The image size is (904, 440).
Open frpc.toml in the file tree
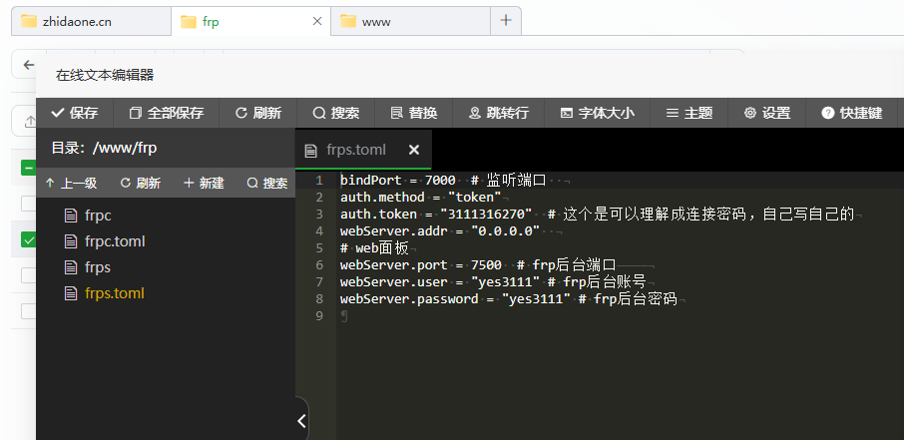(x=115, y=241)
